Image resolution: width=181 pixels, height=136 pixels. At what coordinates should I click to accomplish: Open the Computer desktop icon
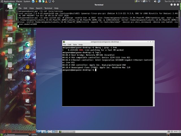pos(10,8)
